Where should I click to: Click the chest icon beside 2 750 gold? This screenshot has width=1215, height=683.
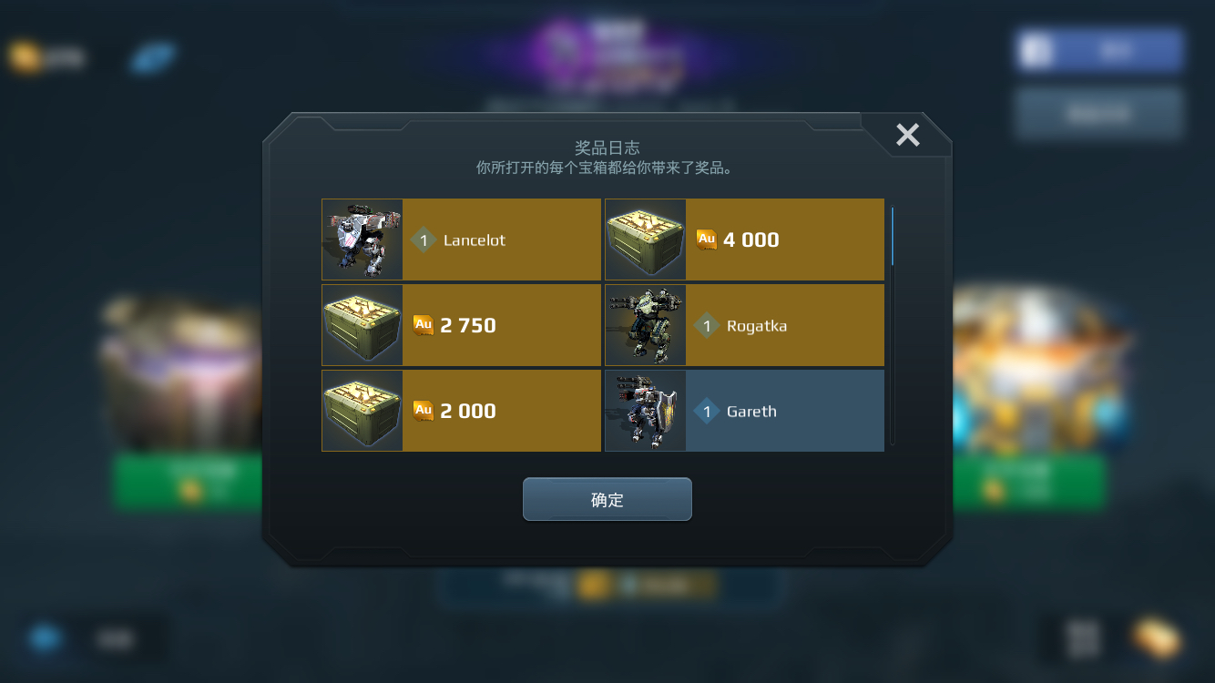[x=362, y=325]
